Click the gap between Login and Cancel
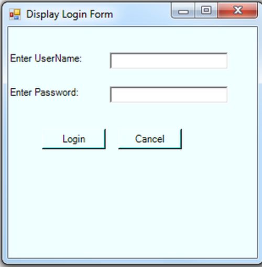 click(x=112, y=139)
